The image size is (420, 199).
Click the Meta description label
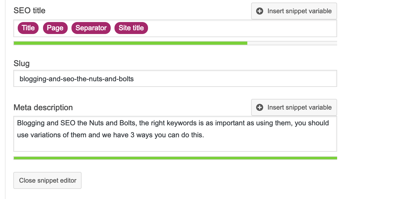[x=43, y=108]
